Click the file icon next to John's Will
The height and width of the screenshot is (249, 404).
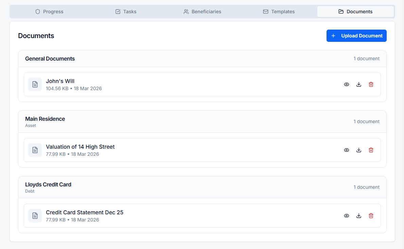[35, 84]
